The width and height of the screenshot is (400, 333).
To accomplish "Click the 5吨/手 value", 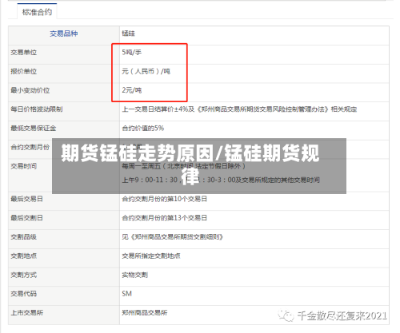I will 132,53.
